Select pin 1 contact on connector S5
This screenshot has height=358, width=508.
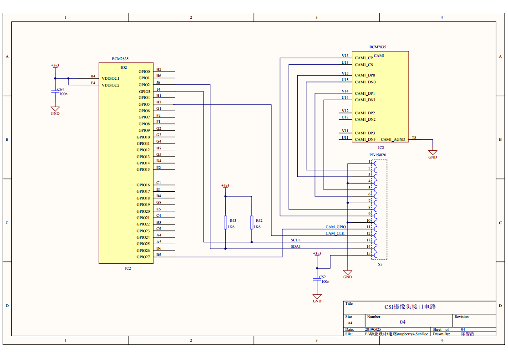375,164
